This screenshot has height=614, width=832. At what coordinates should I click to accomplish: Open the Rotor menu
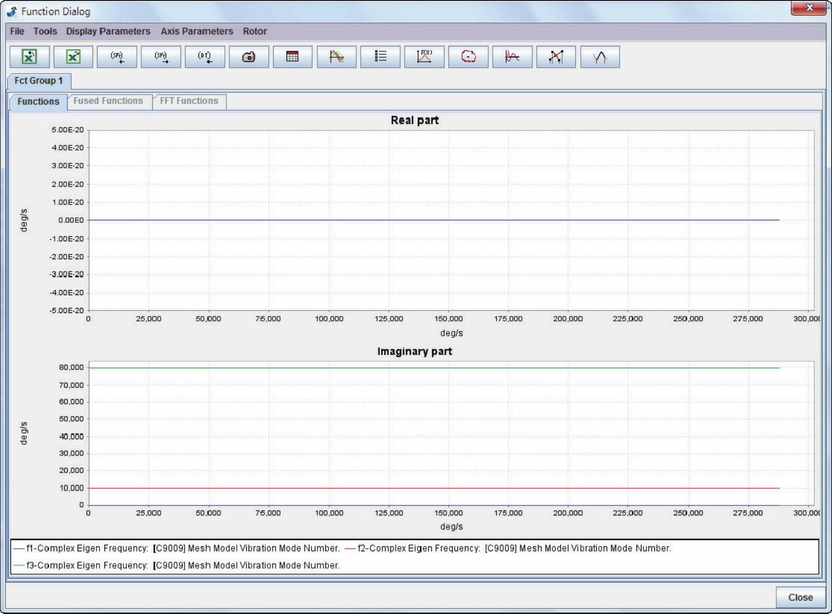coord(255,31)
